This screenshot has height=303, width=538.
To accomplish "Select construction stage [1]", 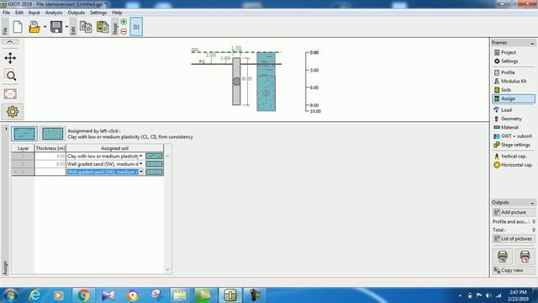I will point(136,27).
